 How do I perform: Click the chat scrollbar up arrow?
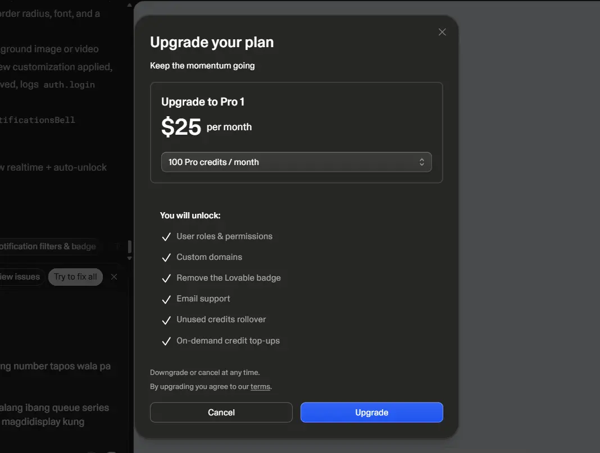point(129,5)
